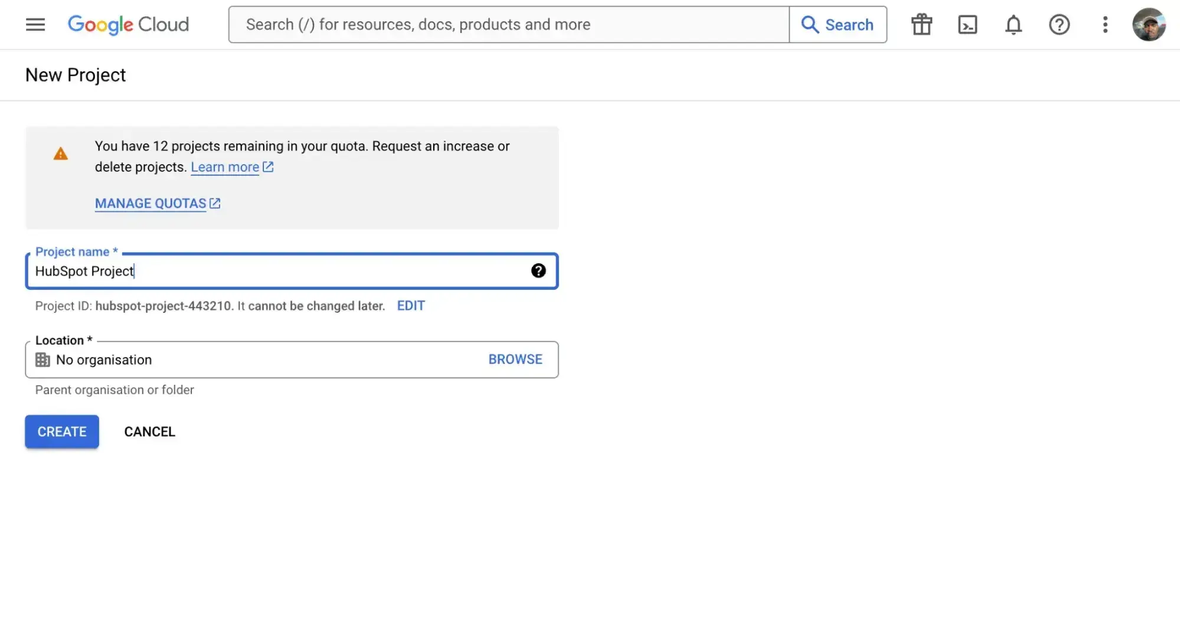1180x635 pixels.
Task: Click the Google Cloud logo
Action: [128, 25]
